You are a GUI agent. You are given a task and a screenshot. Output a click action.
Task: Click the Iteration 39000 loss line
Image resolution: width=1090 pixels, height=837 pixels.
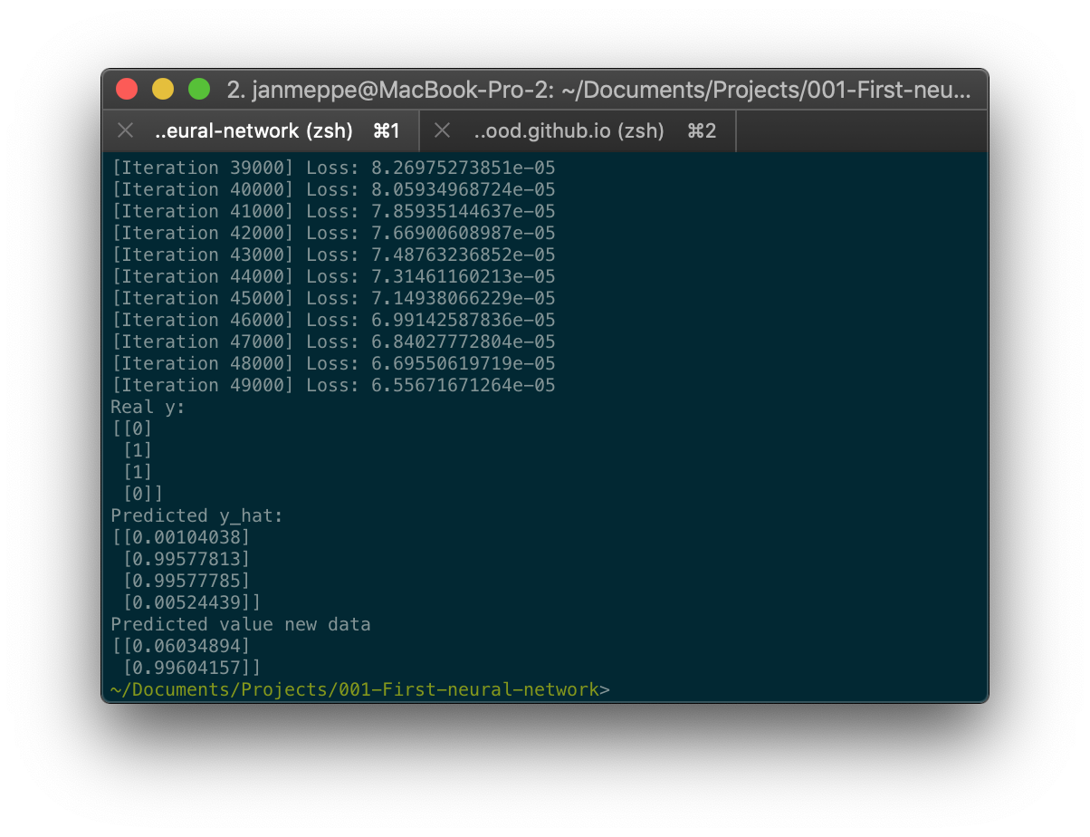[332, 168]
